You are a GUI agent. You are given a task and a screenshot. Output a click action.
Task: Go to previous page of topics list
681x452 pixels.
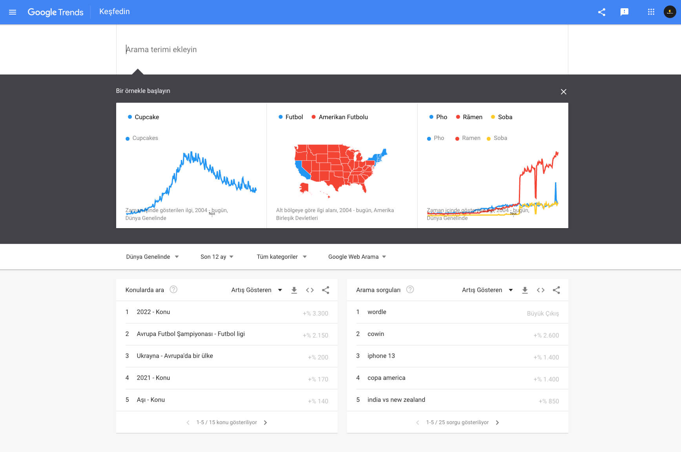tap(188, 423)
